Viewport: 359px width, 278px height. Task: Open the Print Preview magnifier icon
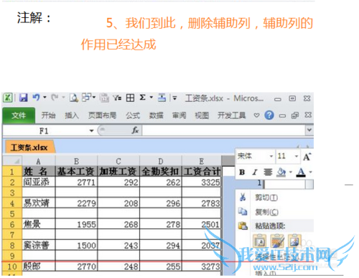74,98
